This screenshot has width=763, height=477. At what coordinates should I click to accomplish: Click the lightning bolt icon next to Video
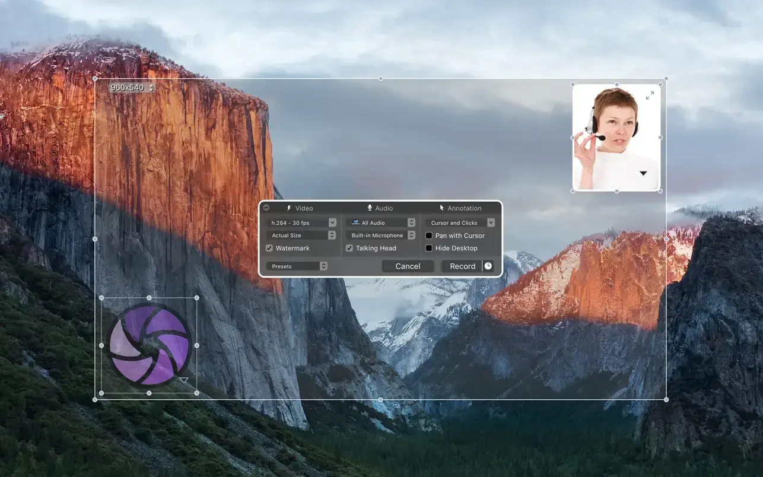click(289, 208)
